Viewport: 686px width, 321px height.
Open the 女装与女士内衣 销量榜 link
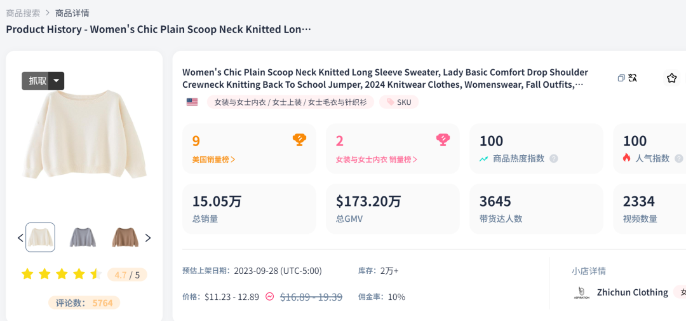[x=377, y=160]
